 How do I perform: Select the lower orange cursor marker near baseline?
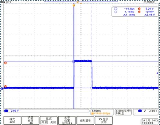pyautogui.click(x=5, y=86)
